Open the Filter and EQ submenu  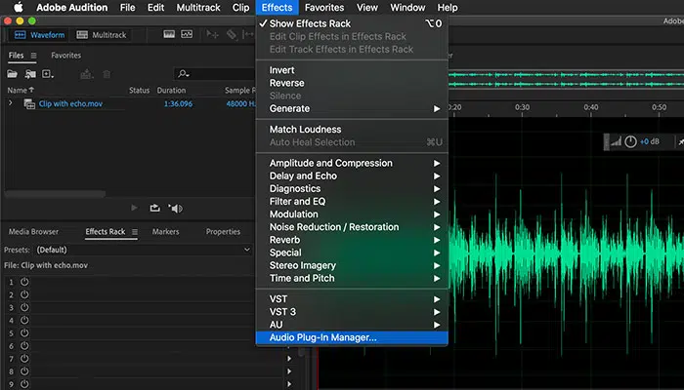[x=352, y=202]
